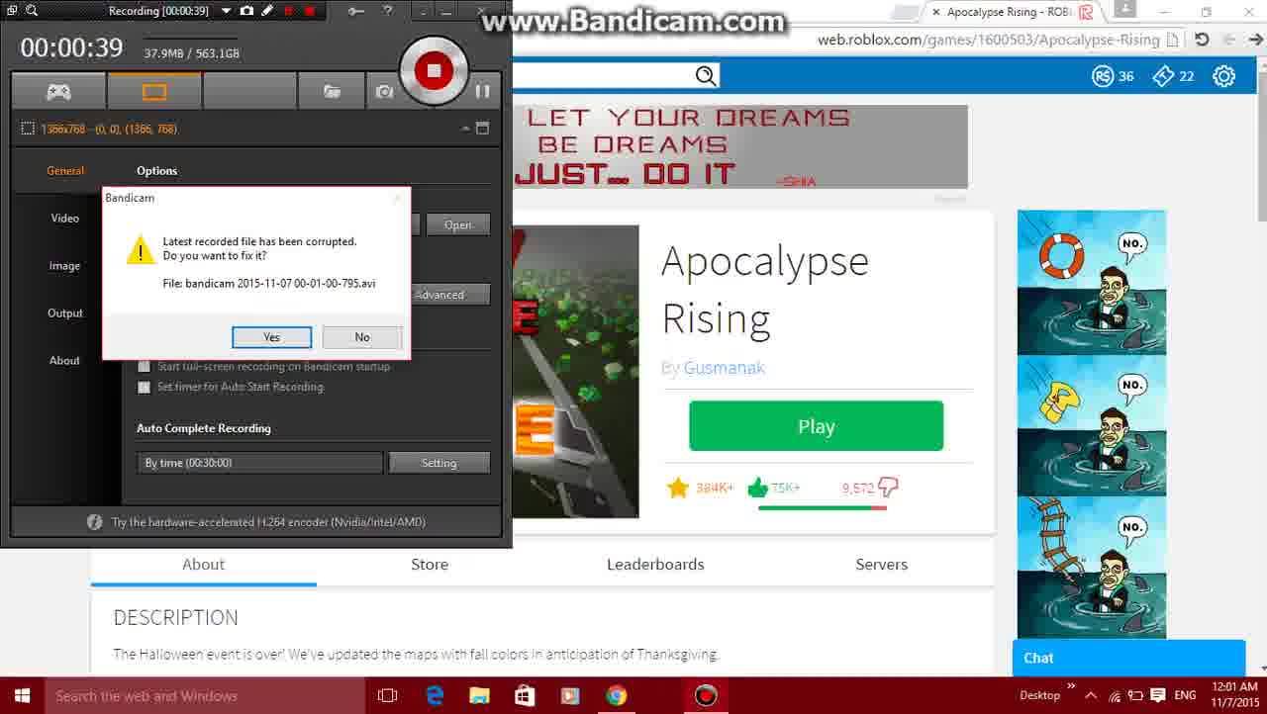Click the Open output folder button
Screen dimensions: 1267x714
click(458, 224)
